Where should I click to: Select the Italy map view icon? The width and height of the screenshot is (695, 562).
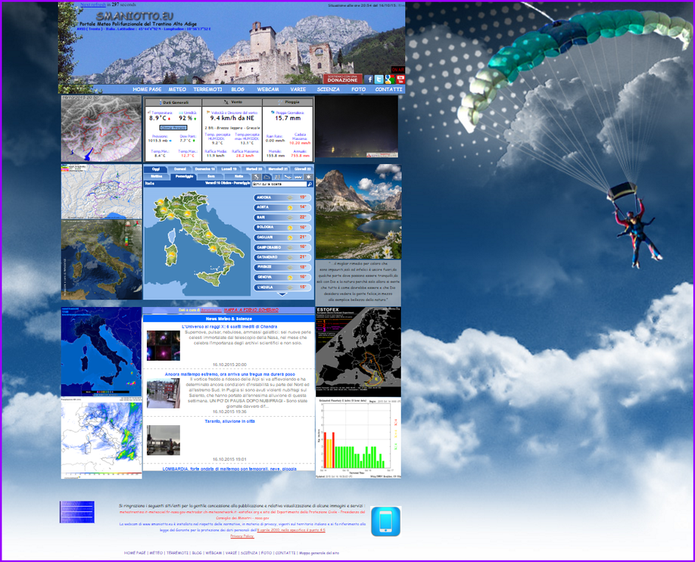click(257, 177)
